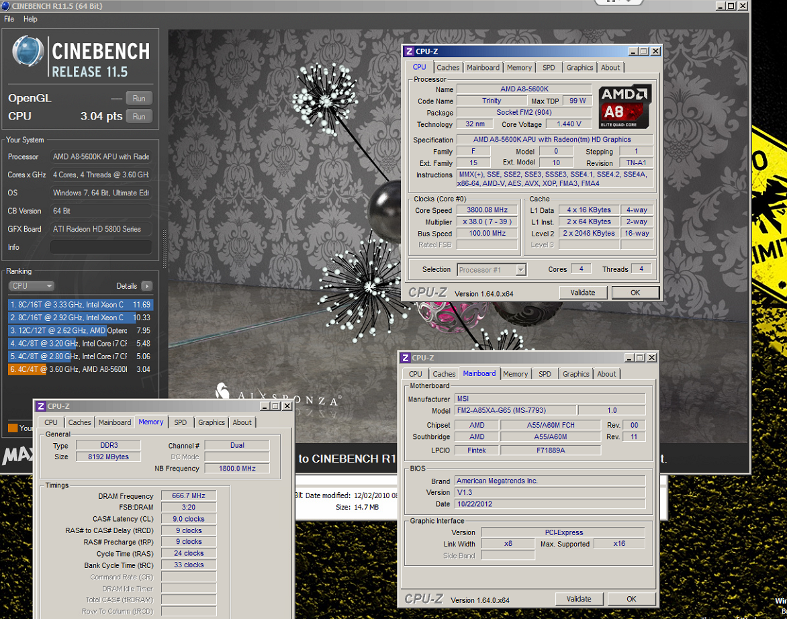
Task: Open About tab in Memory CPU-Z window
Action: [242, 423]
